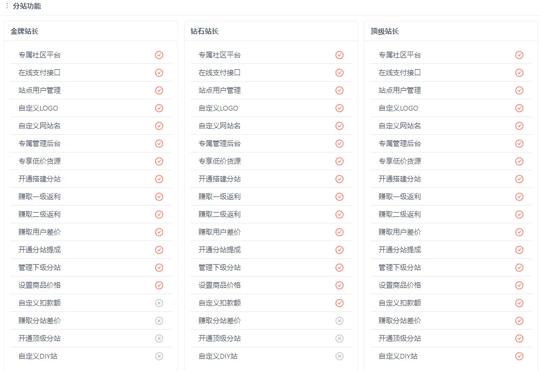Viewport: 540px width, 371px height.
Task: Click the 分站功能 section title
Action: 27,6
